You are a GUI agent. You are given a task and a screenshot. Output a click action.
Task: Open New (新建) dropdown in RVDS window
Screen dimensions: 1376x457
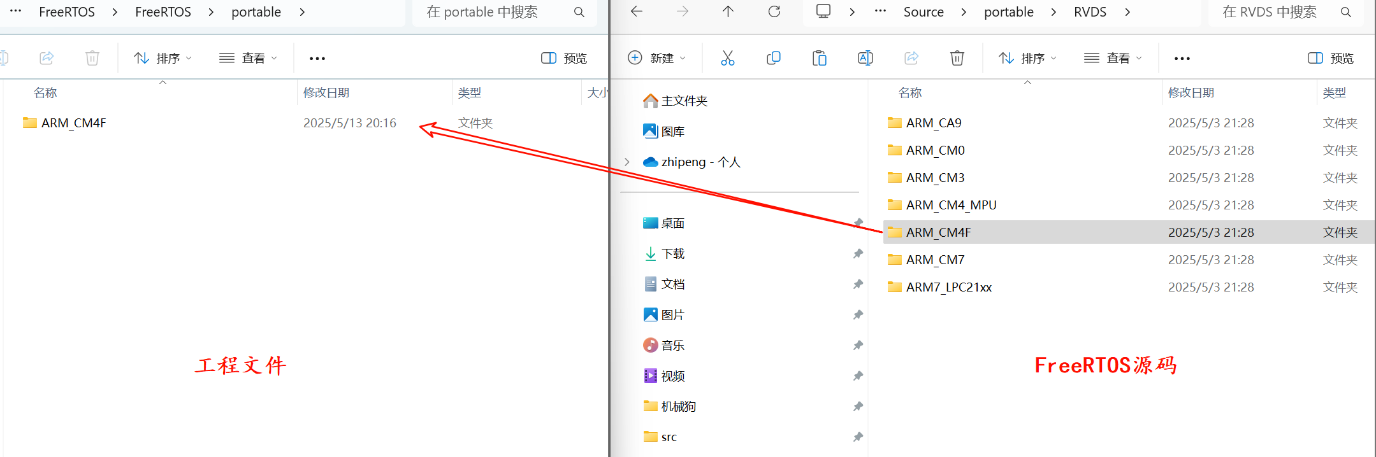656,58
